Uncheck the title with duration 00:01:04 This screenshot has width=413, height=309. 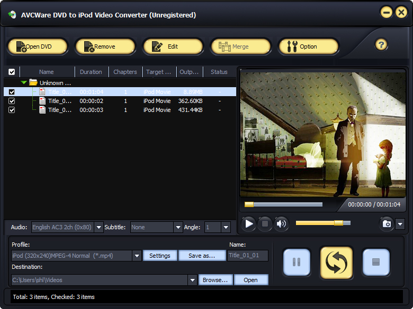tap(12, 92)
